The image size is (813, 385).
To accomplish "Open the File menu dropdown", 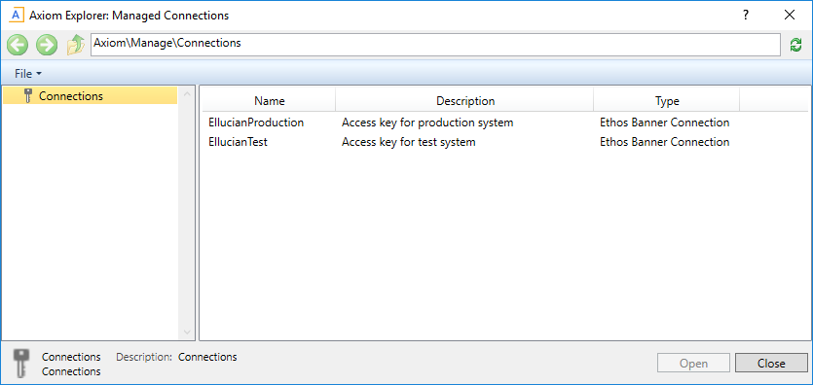I will click(28, 74).
